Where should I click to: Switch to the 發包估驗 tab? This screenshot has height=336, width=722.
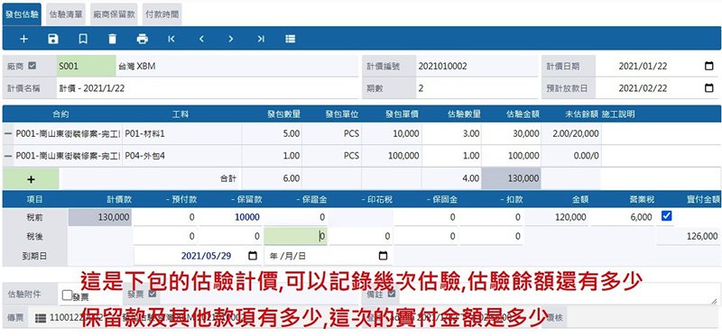tap(22, 14)
